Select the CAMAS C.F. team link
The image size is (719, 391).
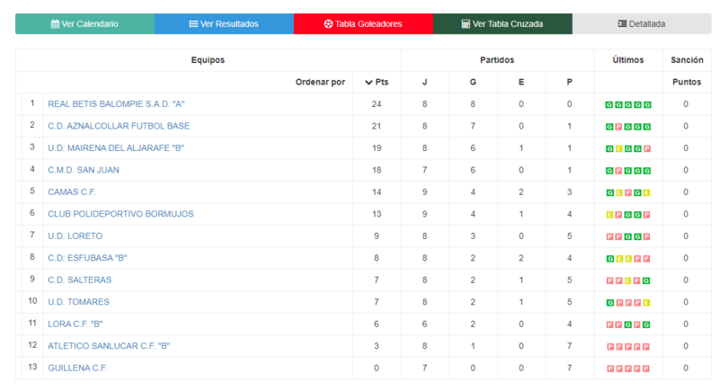pyautogui.click(x=72, y=192)
